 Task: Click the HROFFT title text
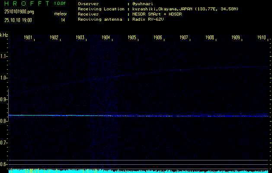[25, 3]
